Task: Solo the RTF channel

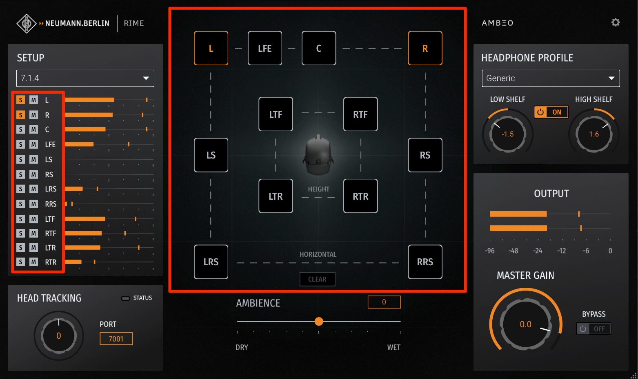Action: click(x=20, y=233)
